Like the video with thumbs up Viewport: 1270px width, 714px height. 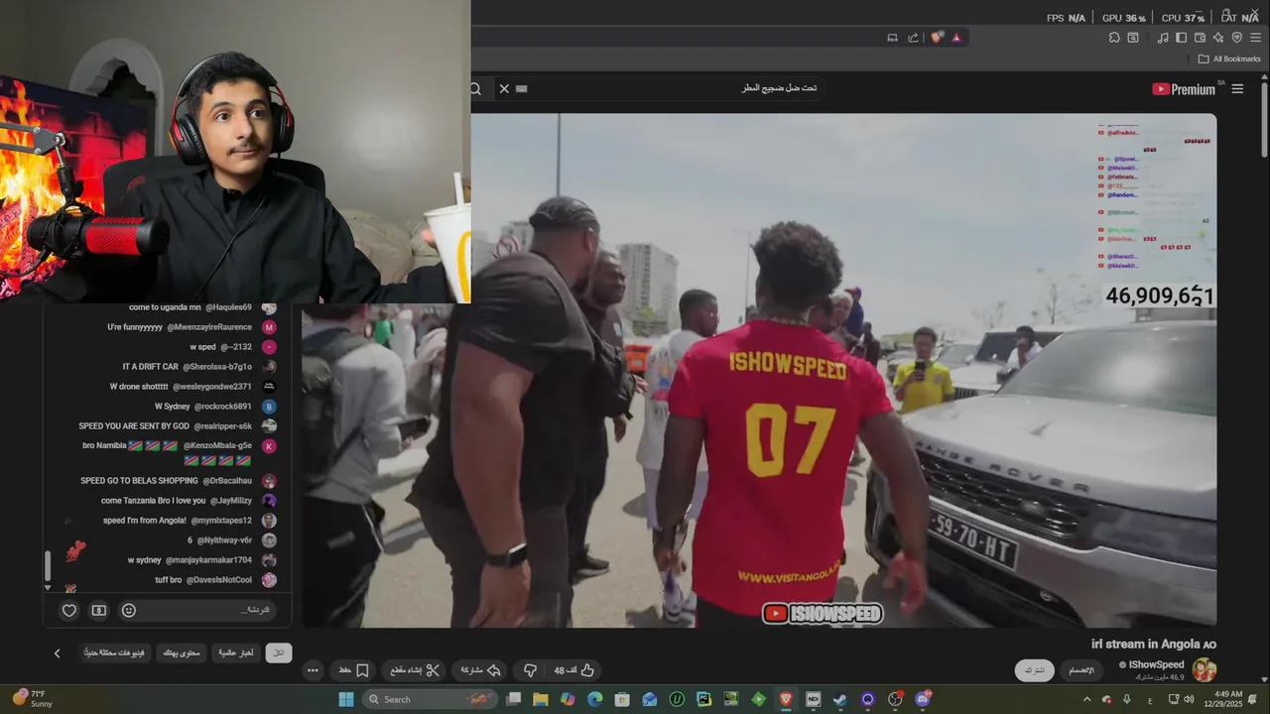pos(573,670)
